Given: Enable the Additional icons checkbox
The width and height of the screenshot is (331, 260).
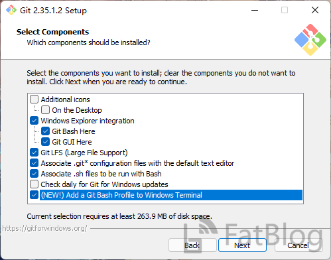Looking at the screenshot, I should click(x=34, y=99).
